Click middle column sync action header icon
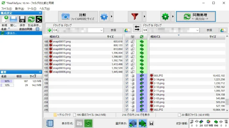Image resolution: width=229 pixels, height=128 pixels. 142,37
